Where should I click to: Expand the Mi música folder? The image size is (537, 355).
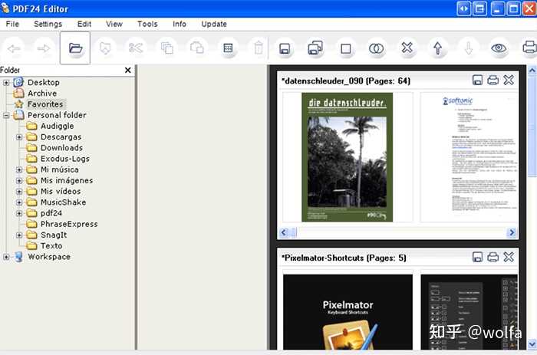pos(19,169)
